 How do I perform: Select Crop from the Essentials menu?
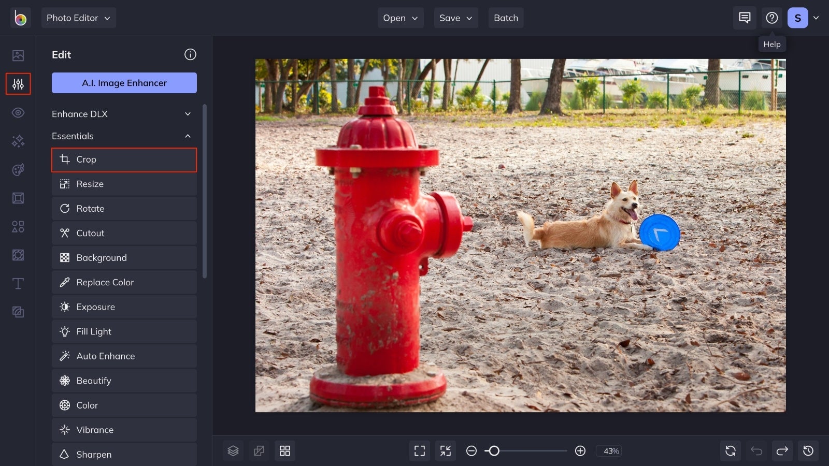pyautogui.click(x=124, y=159)
